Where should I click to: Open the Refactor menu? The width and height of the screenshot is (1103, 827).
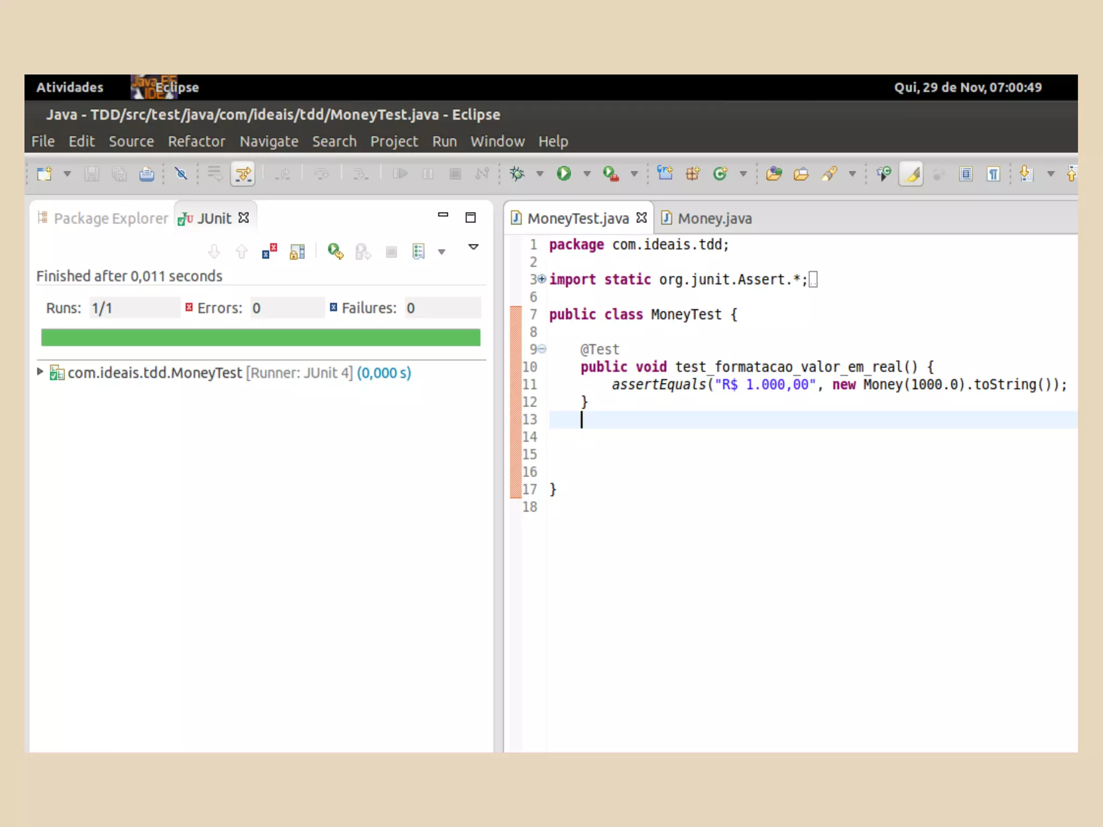[196, 142]
